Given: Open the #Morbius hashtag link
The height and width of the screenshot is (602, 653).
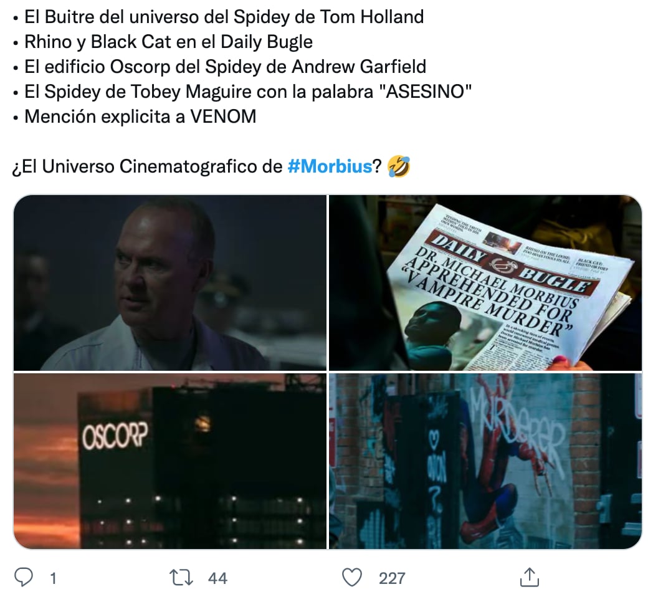Looking at the screenshot, I should (330, 166).
